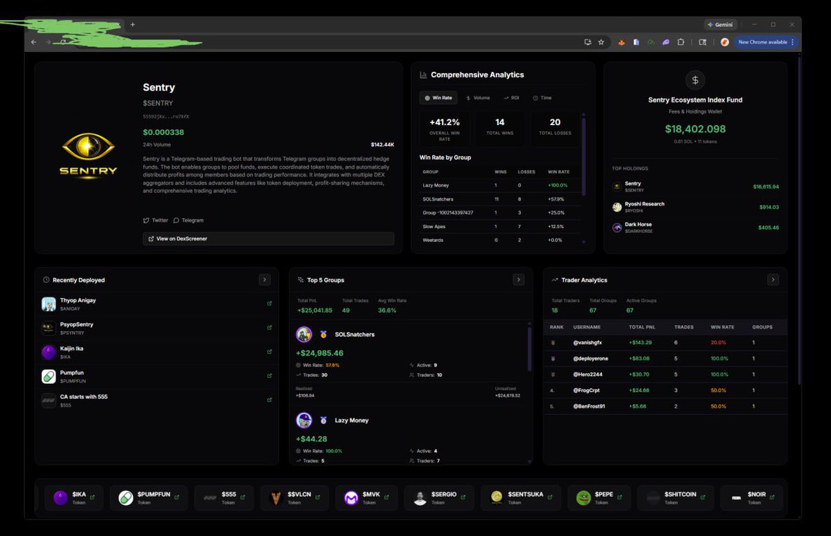Open the MetaMask fox extension
Screen dimensions: 831x536
pos(622,42)
